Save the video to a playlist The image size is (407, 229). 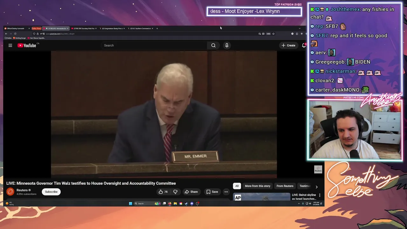point(212,192)
